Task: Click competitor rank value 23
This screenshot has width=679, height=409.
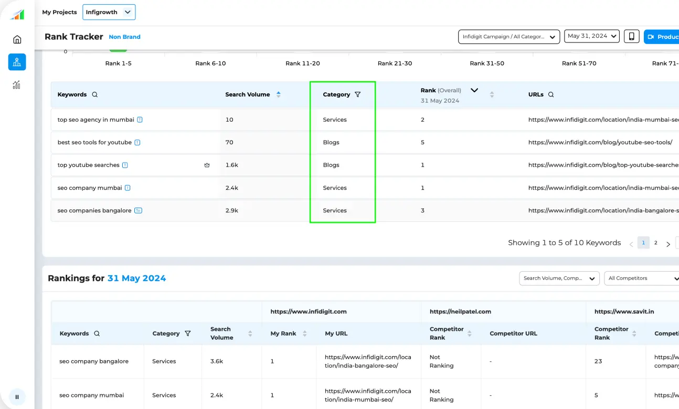Action: (598, 361)
